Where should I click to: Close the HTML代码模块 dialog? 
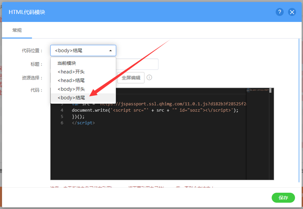point(292,12)
